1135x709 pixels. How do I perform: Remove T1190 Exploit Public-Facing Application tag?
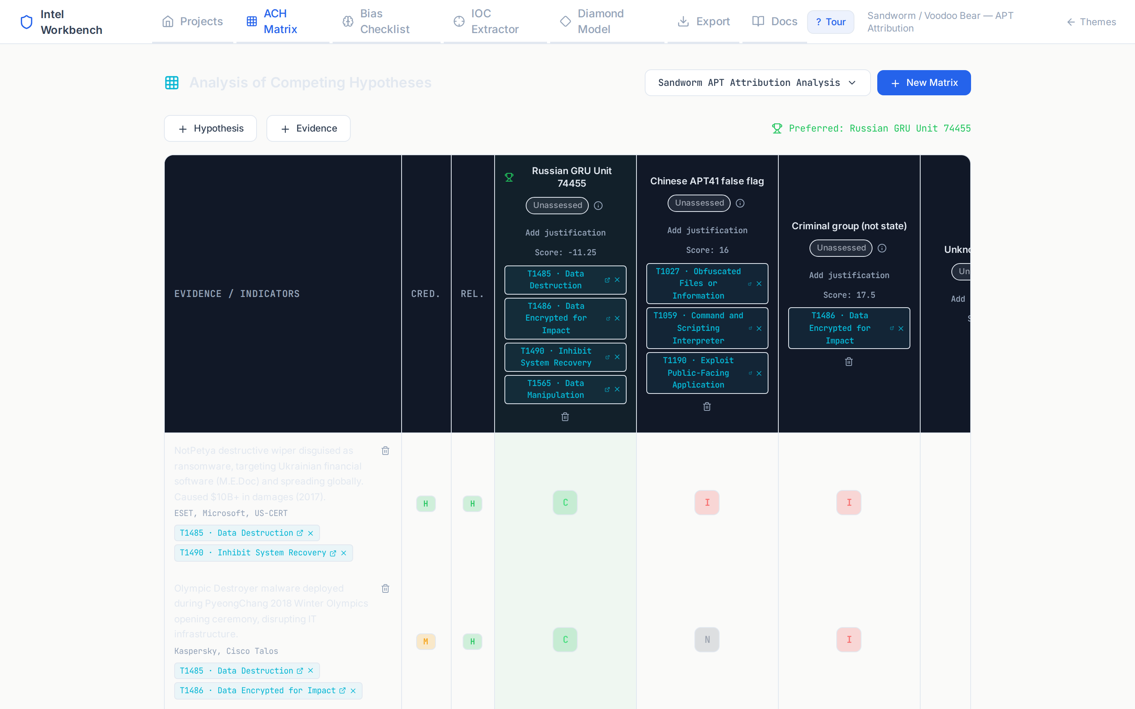pos(759,373)
